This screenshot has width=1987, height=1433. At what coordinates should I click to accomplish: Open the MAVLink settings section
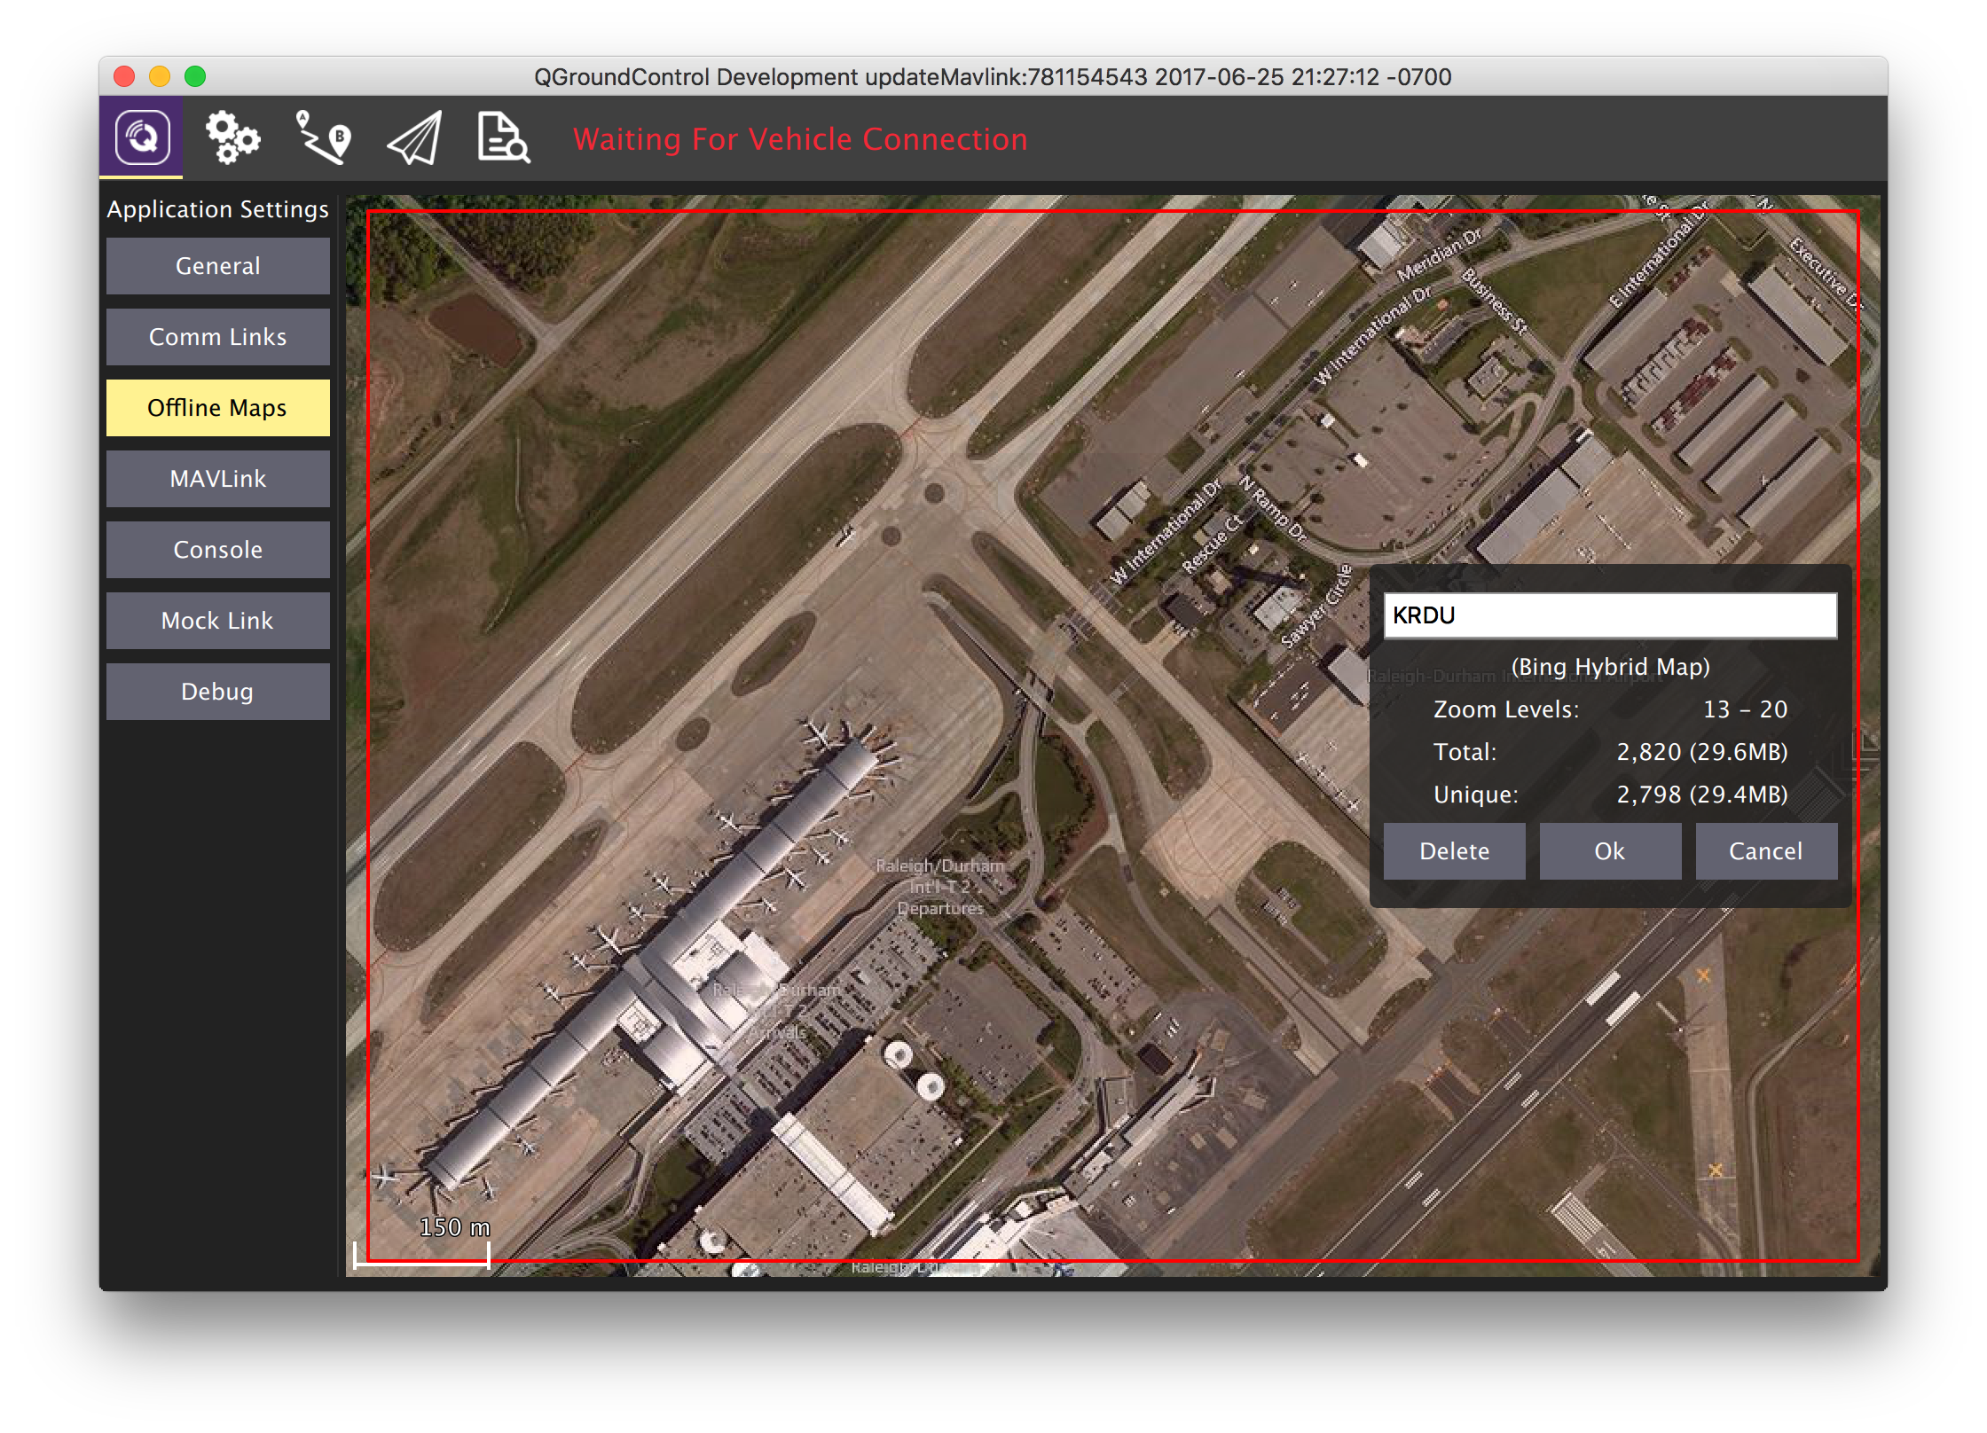tap(217, 478)
